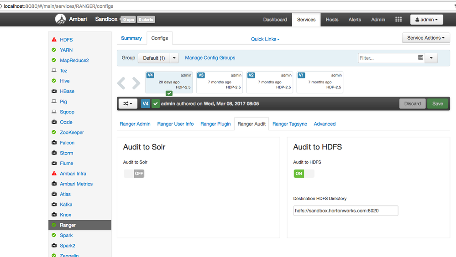Select config version V4 card
This screenshot has height=257, width=456.
tap(169, 82)
